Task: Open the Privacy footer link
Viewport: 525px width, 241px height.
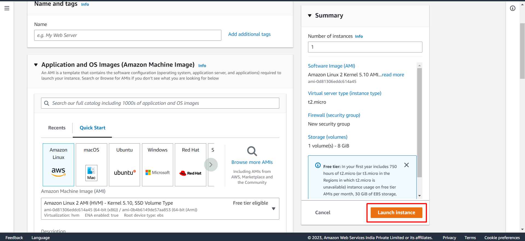Action: point(449,238)
